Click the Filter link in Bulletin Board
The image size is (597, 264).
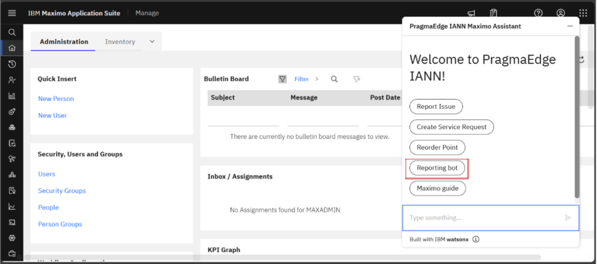coord(301,79)
